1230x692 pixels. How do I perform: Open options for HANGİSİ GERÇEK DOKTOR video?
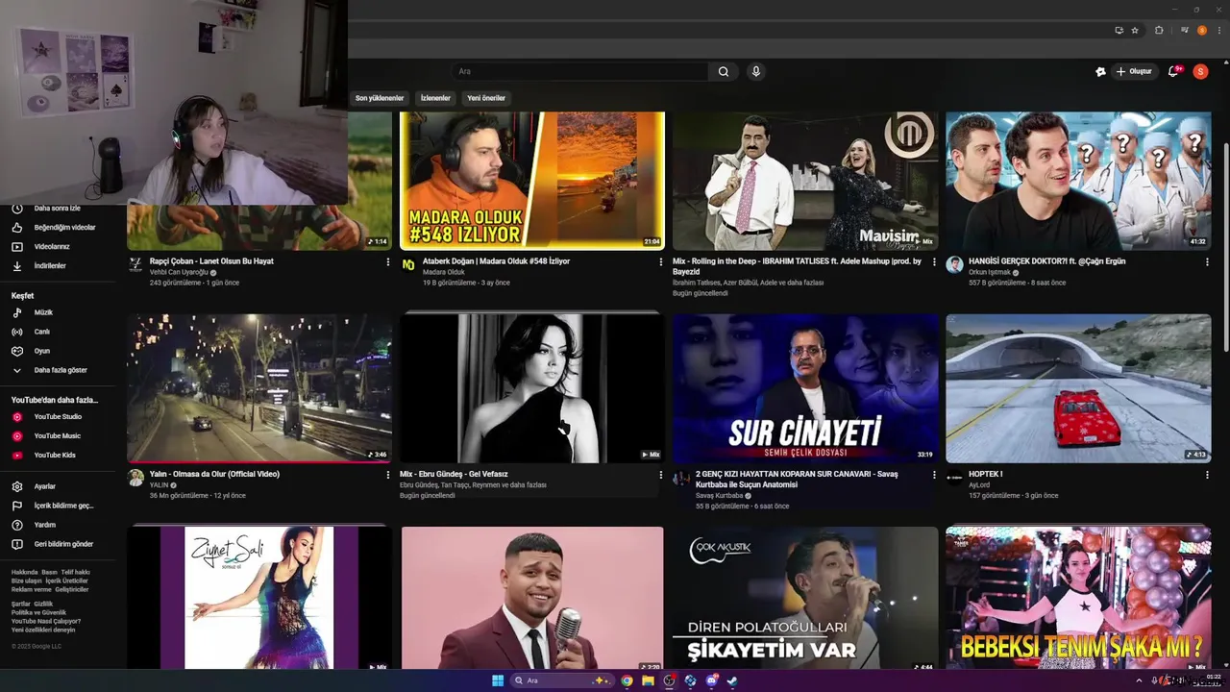[x=1207, y=261]
